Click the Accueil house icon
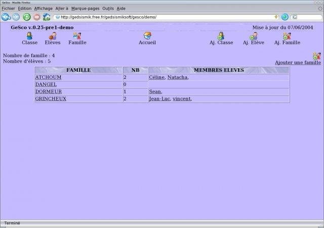This screenshot has width=324, height=228. (147, 36)
